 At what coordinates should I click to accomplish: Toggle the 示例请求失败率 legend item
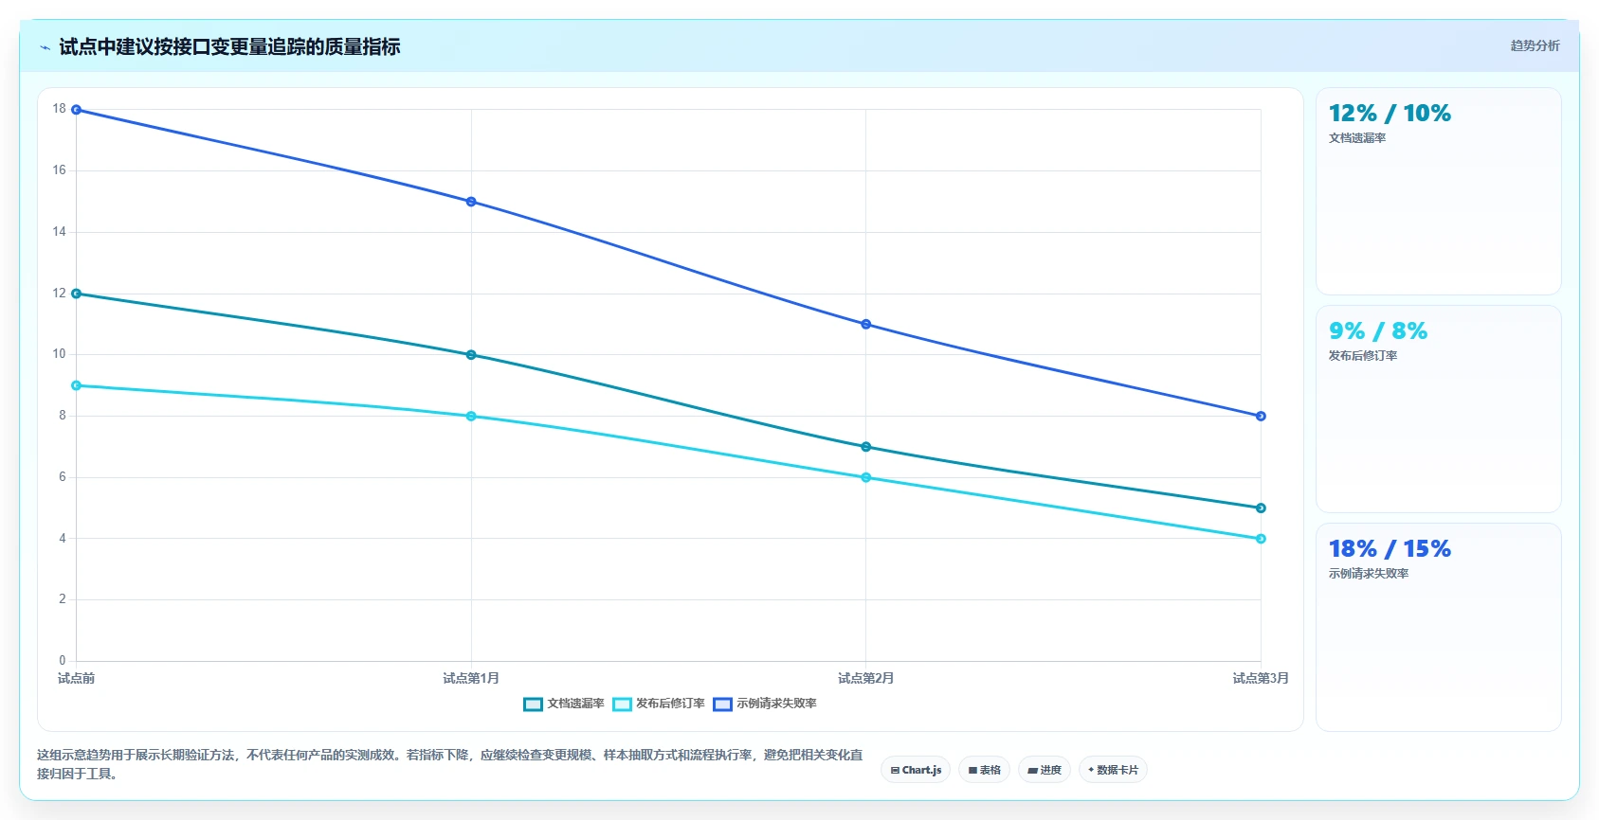tap(765, 704)
